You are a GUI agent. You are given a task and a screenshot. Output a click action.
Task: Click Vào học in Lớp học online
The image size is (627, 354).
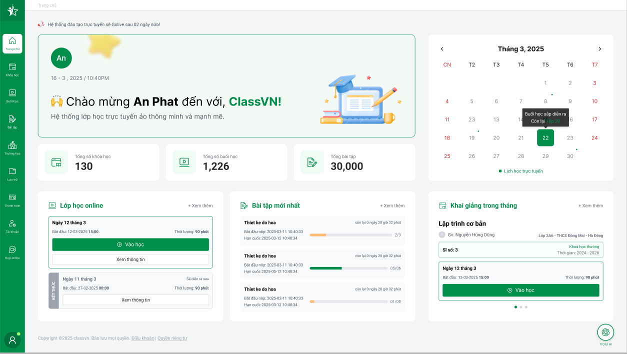(130, 244)
